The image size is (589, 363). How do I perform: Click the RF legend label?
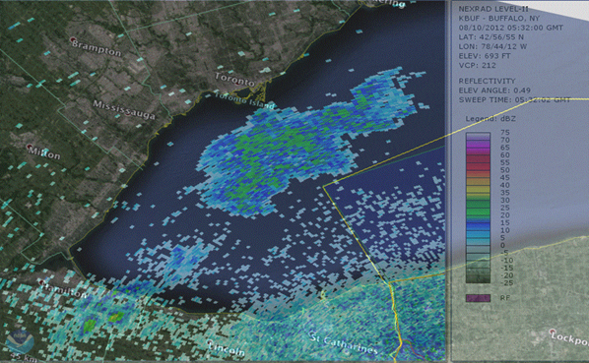click(505, 298)
